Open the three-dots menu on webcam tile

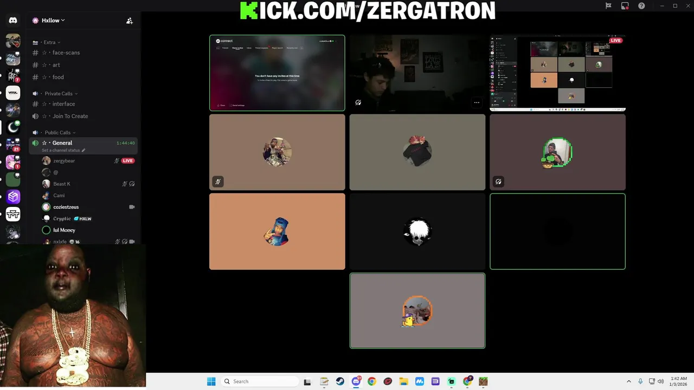coord(477,102)
